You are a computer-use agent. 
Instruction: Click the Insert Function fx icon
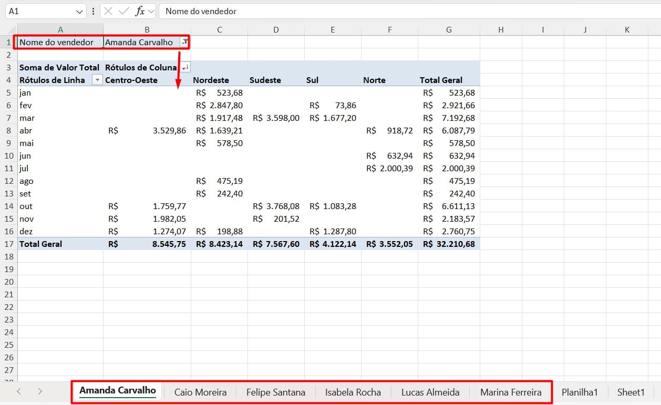[x=140, y=11]
